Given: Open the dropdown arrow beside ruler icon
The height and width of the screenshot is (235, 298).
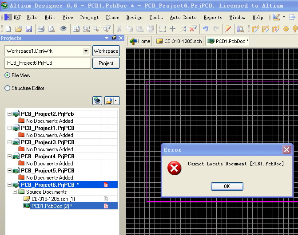Looking at the screenshot, I should coord(284,17).
